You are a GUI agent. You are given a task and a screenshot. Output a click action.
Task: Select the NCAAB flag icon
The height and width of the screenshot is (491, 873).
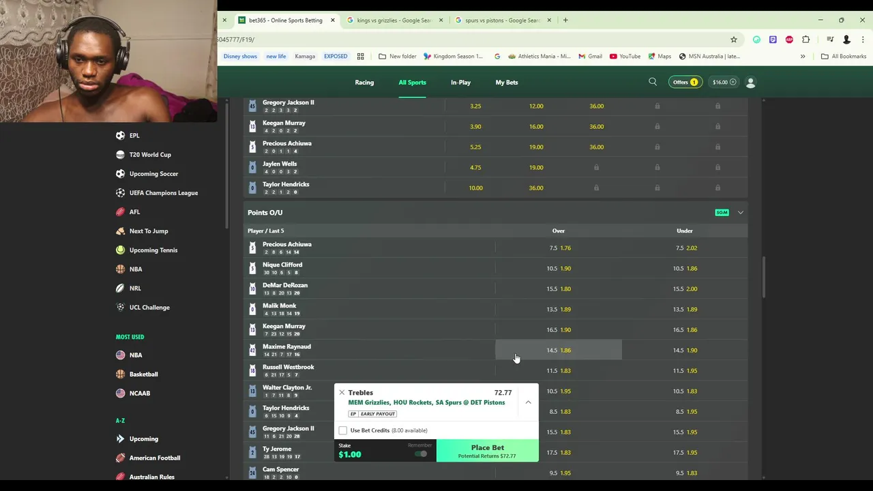(120, 393)
